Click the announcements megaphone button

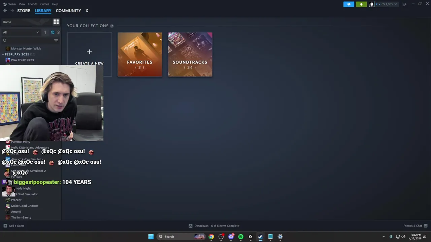coord(349,4)
